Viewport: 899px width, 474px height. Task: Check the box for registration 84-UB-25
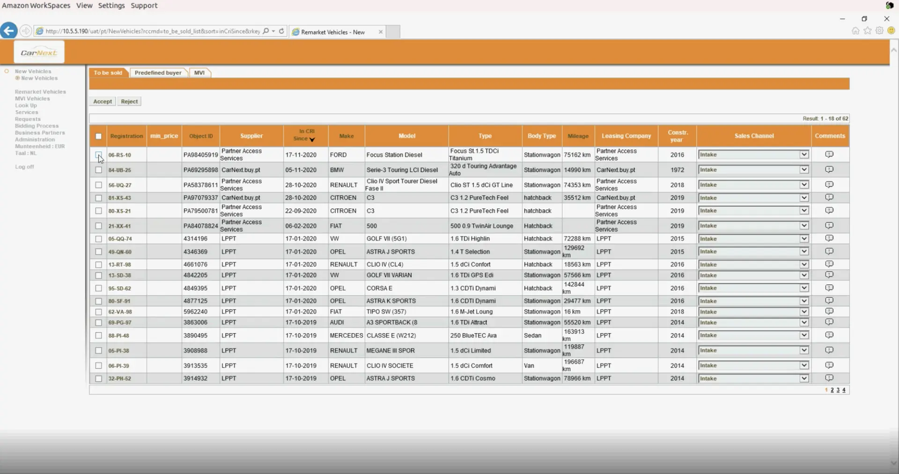tap(98, 170)
